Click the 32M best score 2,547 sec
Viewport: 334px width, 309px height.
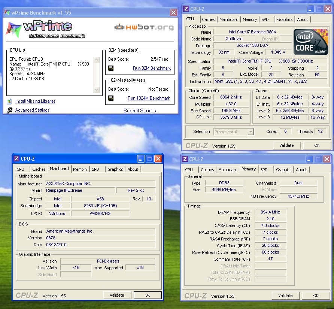click(x=160, y=59)
